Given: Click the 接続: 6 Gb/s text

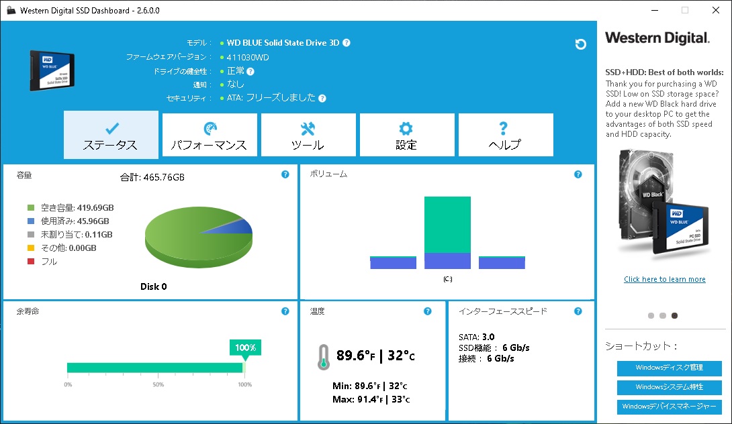Looking at the screenshot, I should coord(486,359).
